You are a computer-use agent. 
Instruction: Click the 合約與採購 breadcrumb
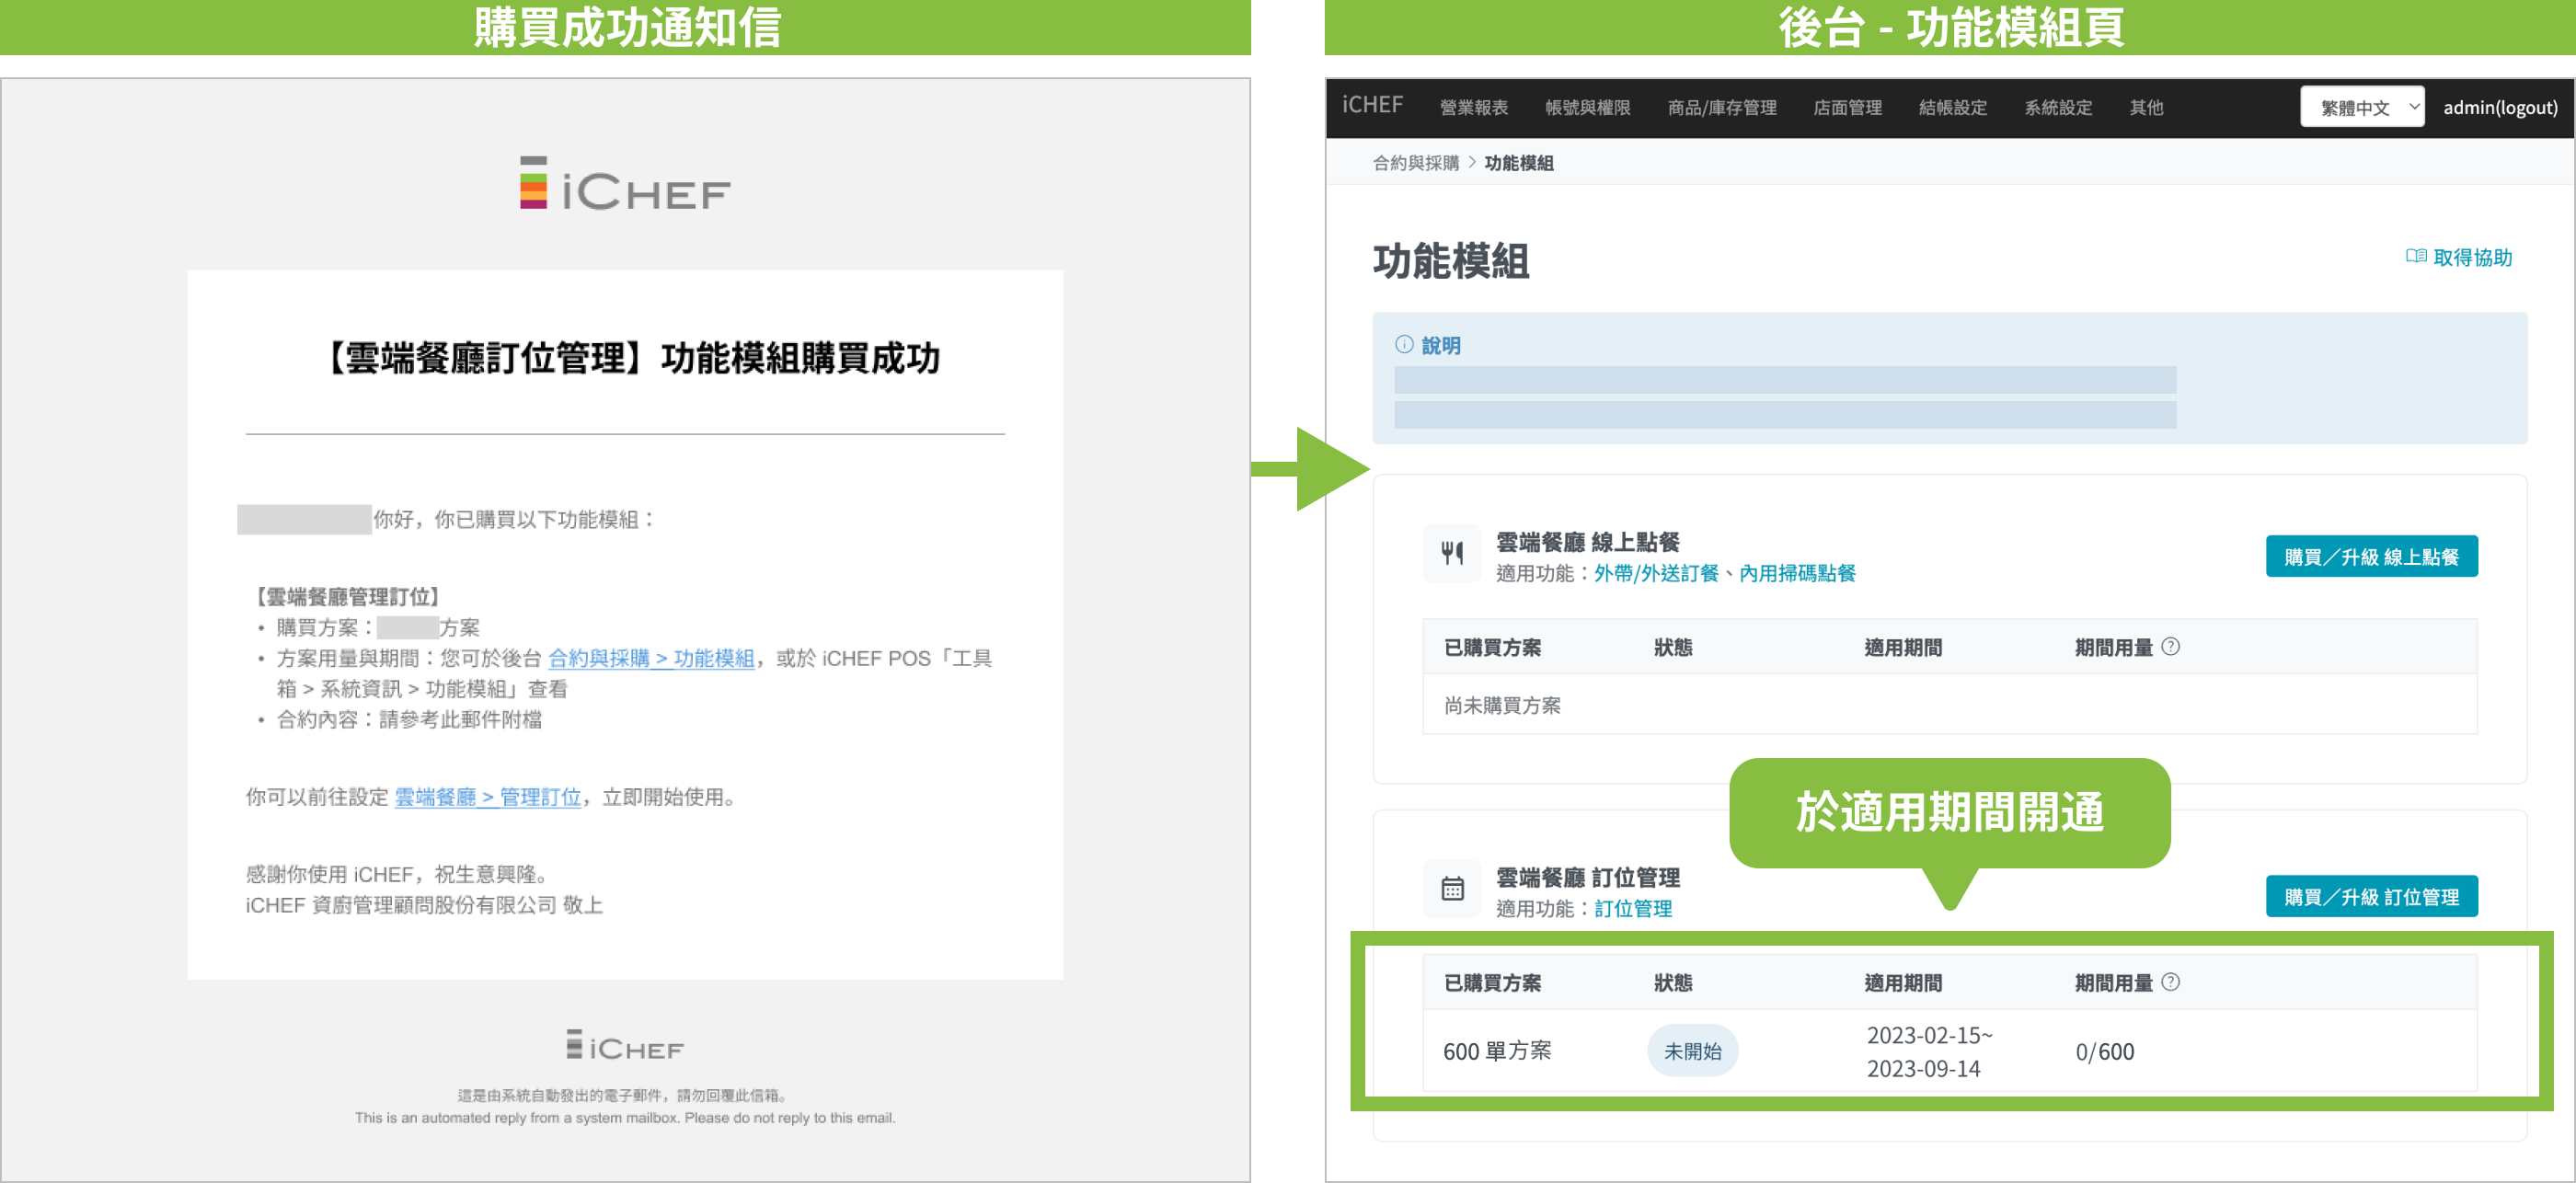pos(1415,163)
